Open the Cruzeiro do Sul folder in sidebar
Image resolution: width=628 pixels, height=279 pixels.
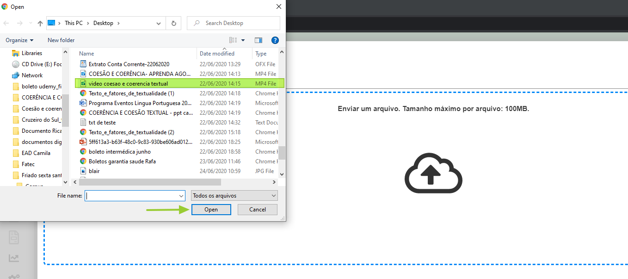coord(37,120)
